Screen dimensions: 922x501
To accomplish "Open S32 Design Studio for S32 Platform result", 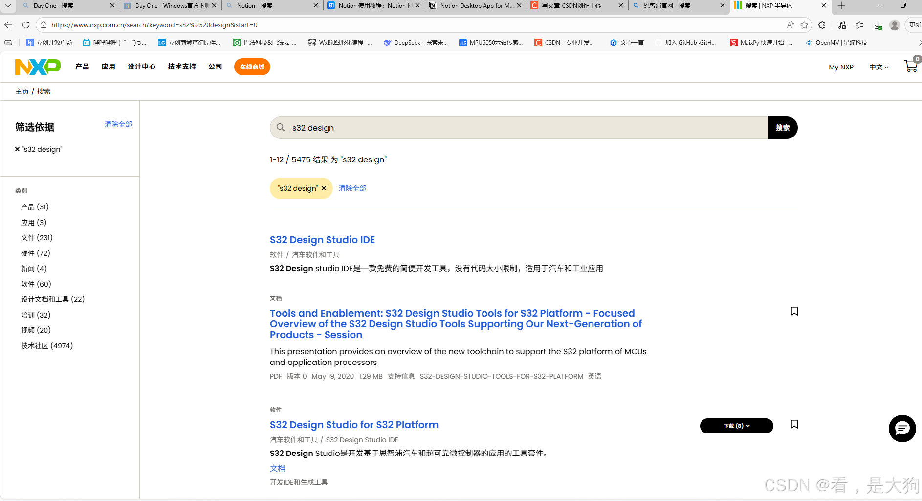I will [354, 425].
